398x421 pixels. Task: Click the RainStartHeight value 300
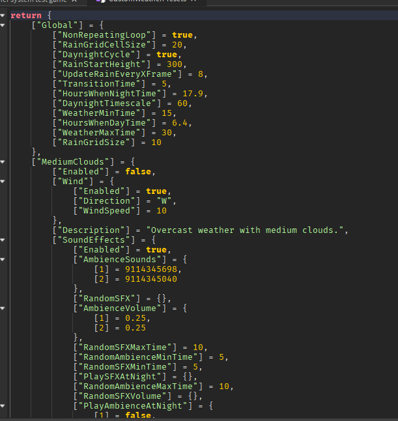point(175,64)
